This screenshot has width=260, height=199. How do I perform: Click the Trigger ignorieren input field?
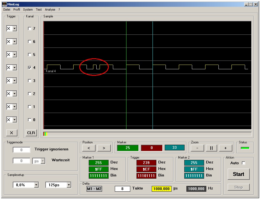point(21,150)
